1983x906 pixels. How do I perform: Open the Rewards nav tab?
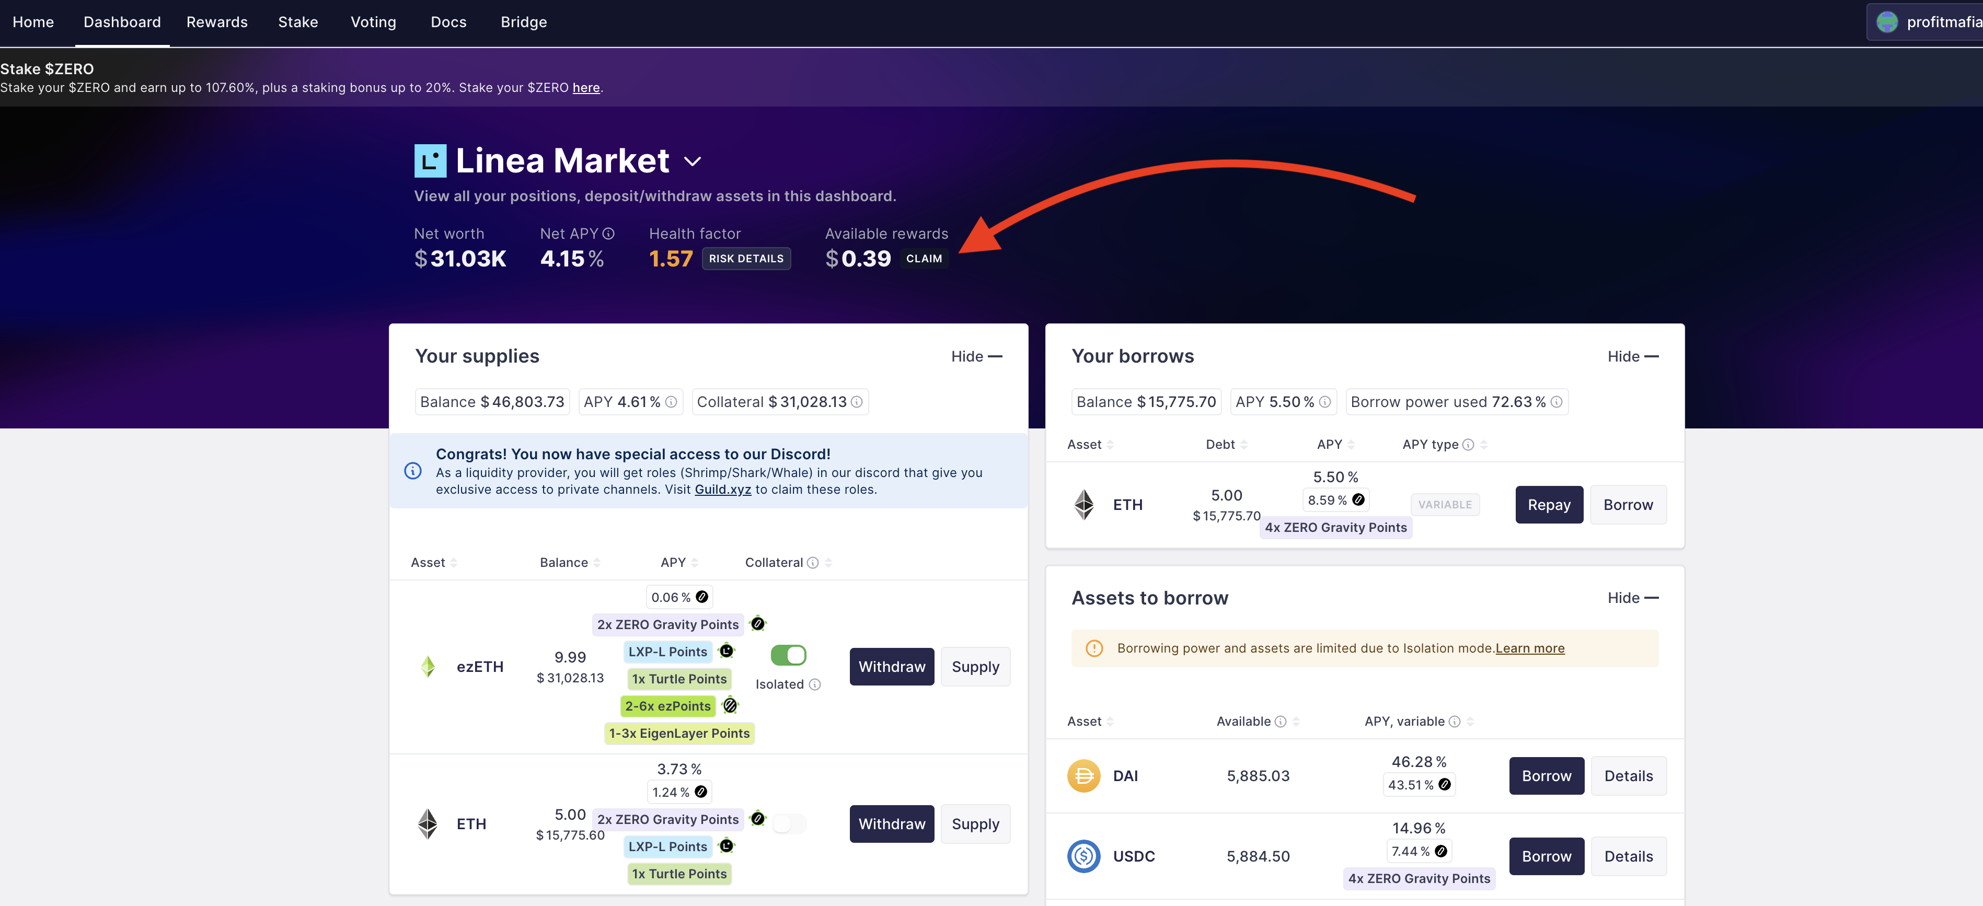(x=217, y=22)
